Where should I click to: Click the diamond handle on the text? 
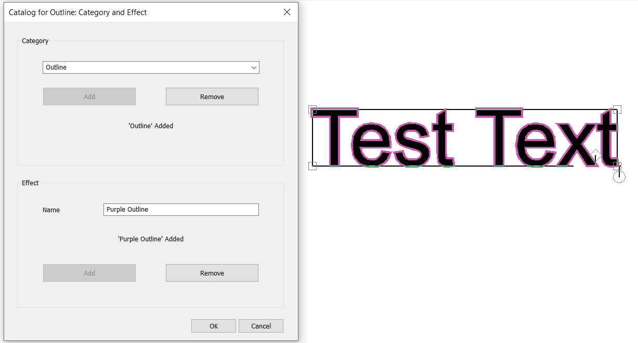(x=595, y=155)
